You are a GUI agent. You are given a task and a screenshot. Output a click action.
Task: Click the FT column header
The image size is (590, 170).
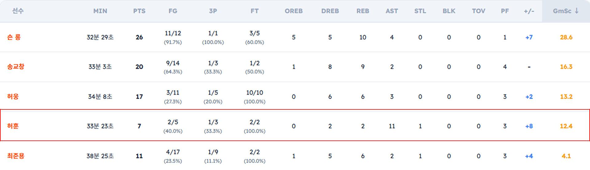[x=254, y=11]
